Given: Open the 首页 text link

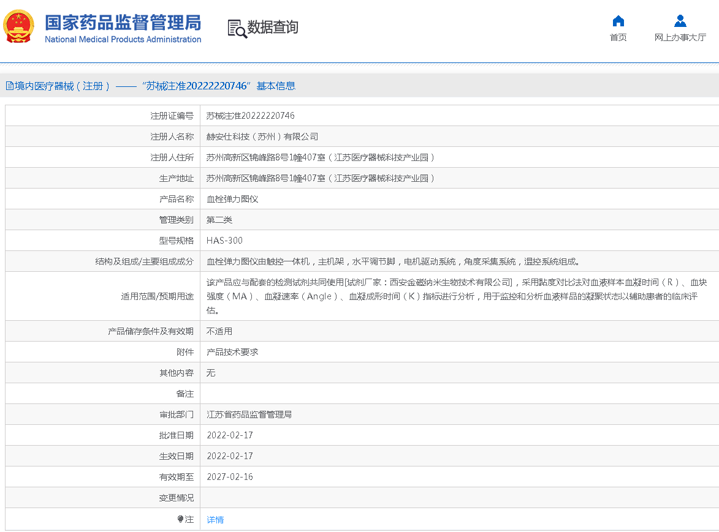Looking at the screenshot, I should tap(618, 38).
